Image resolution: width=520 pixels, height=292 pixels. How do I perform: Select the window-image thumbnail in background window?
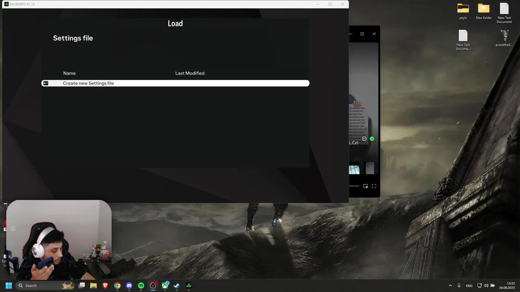tap(354, 168)
